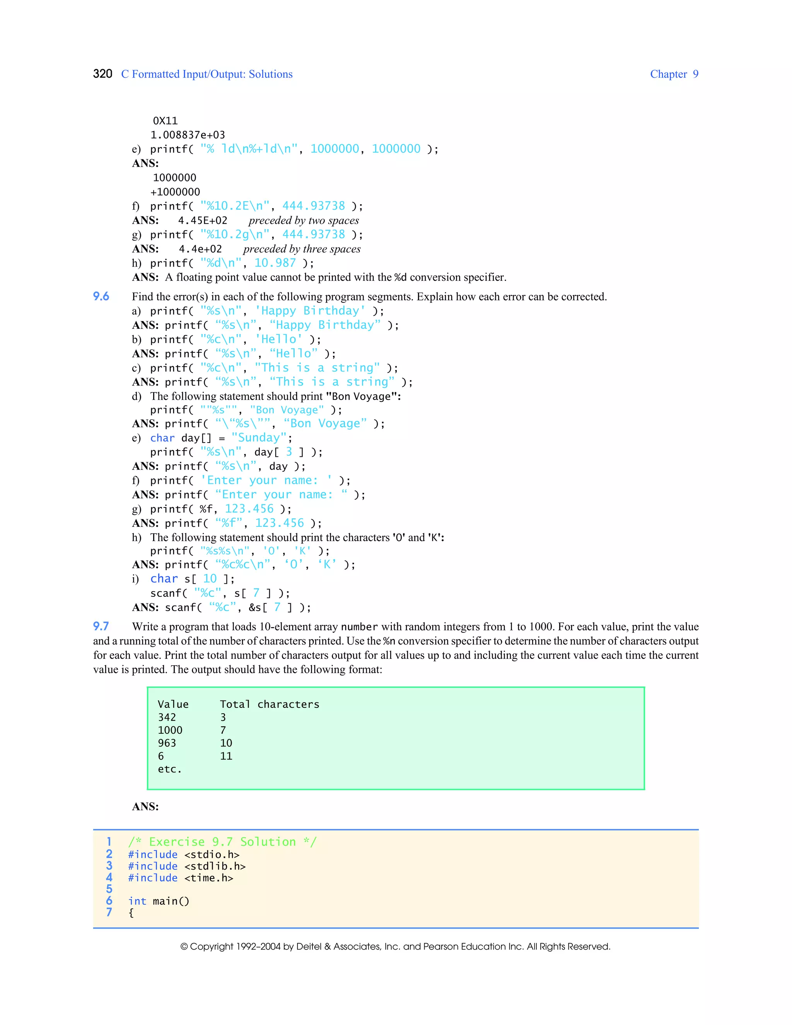The image size is (792, 1025).
Task: Select the header title 'C Formatted Input/Output: Solutions'
Action: click(x=207, y=74)
